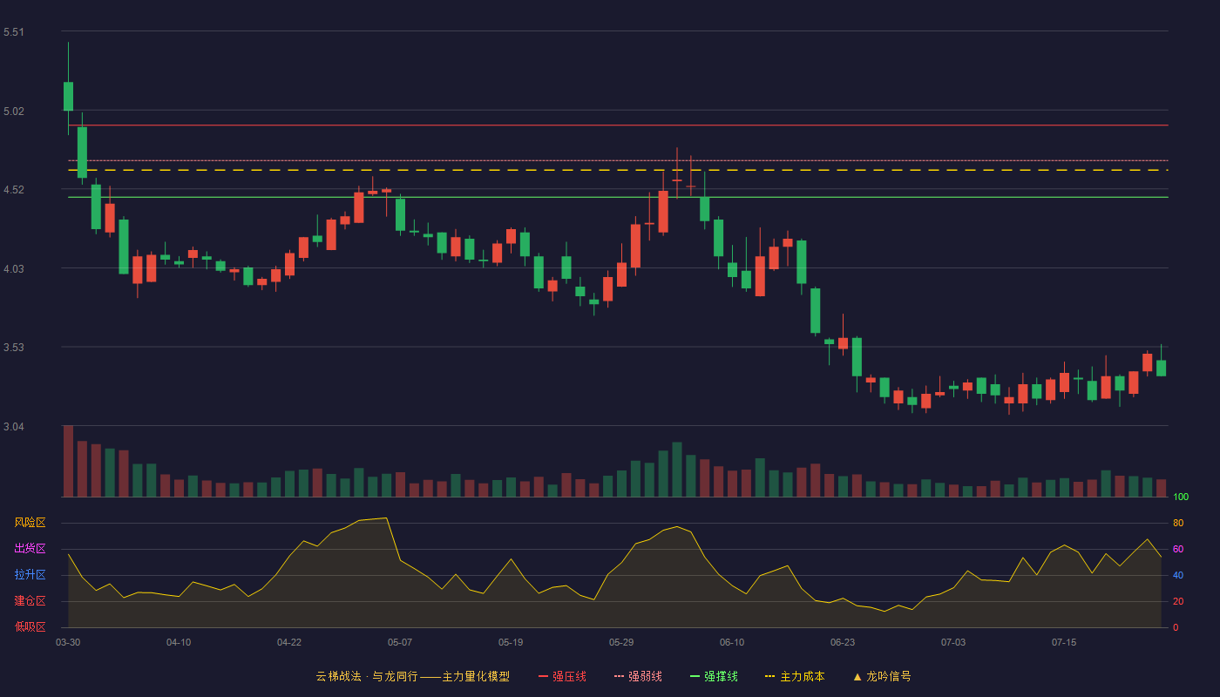Viewport: 1220px width, 697px height.
Task: Toggle the 强压线 legend item
Action: pos(562,676)
